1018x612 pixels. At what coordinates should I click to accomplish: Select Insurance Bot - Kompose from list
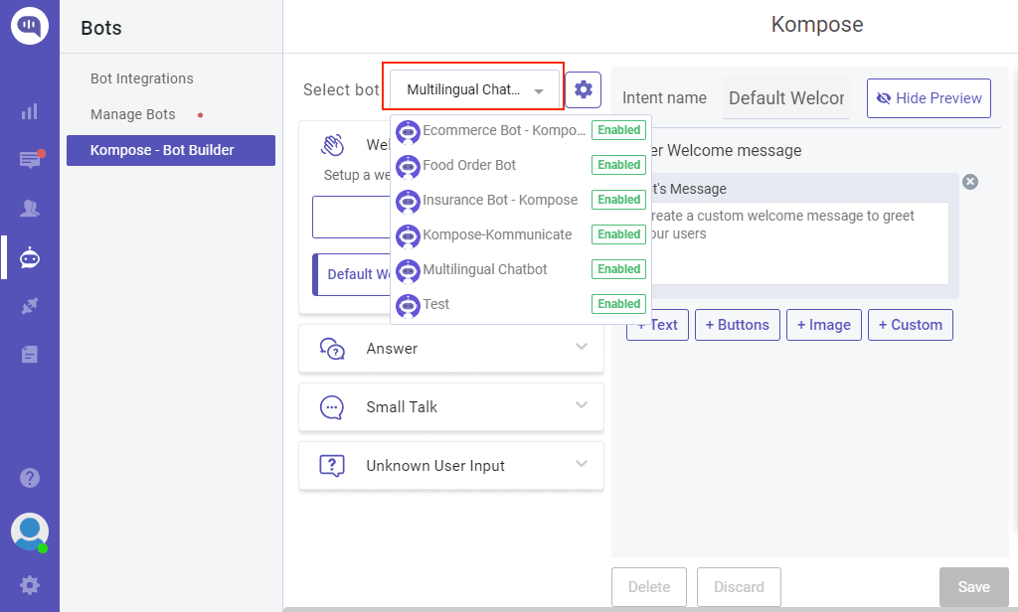pyautogui.click(x=521, y=200)
